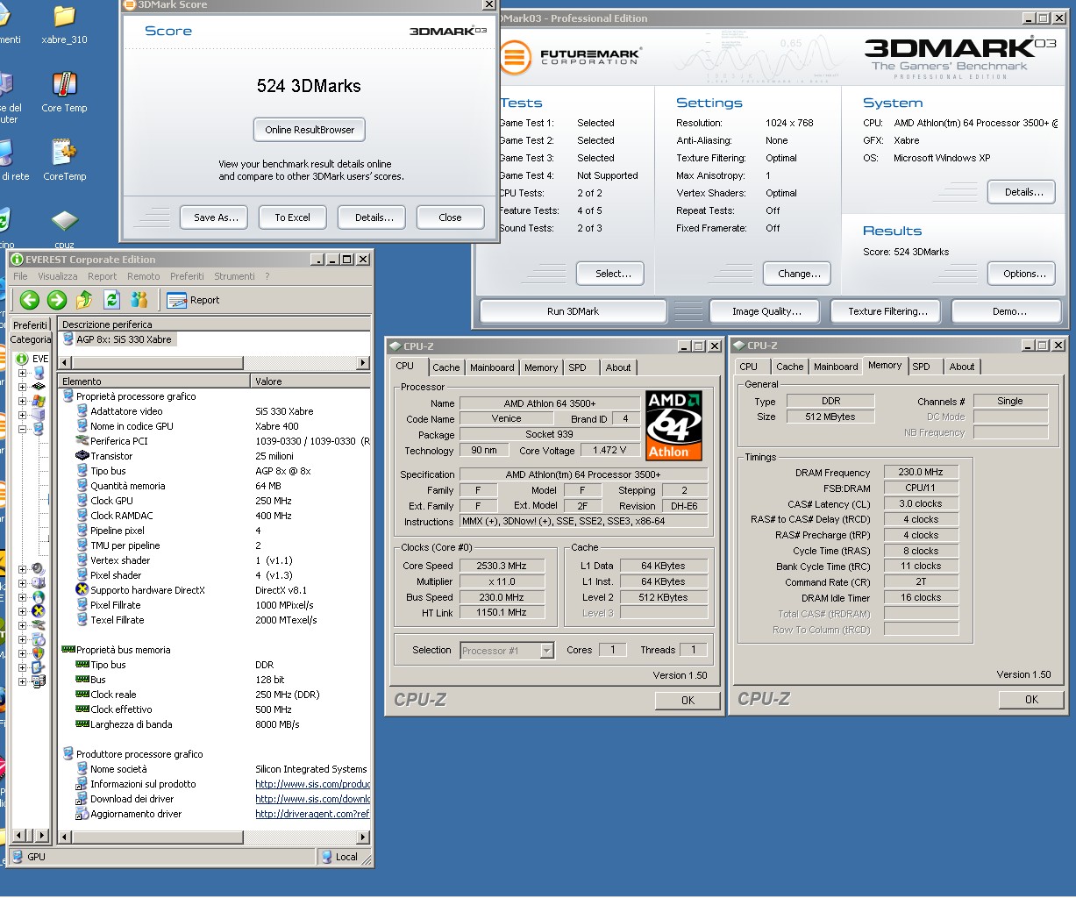Viewport: 1076px width, 898px height.
Task: Open the File menu in EVEREST
Action: coord(20,276)
